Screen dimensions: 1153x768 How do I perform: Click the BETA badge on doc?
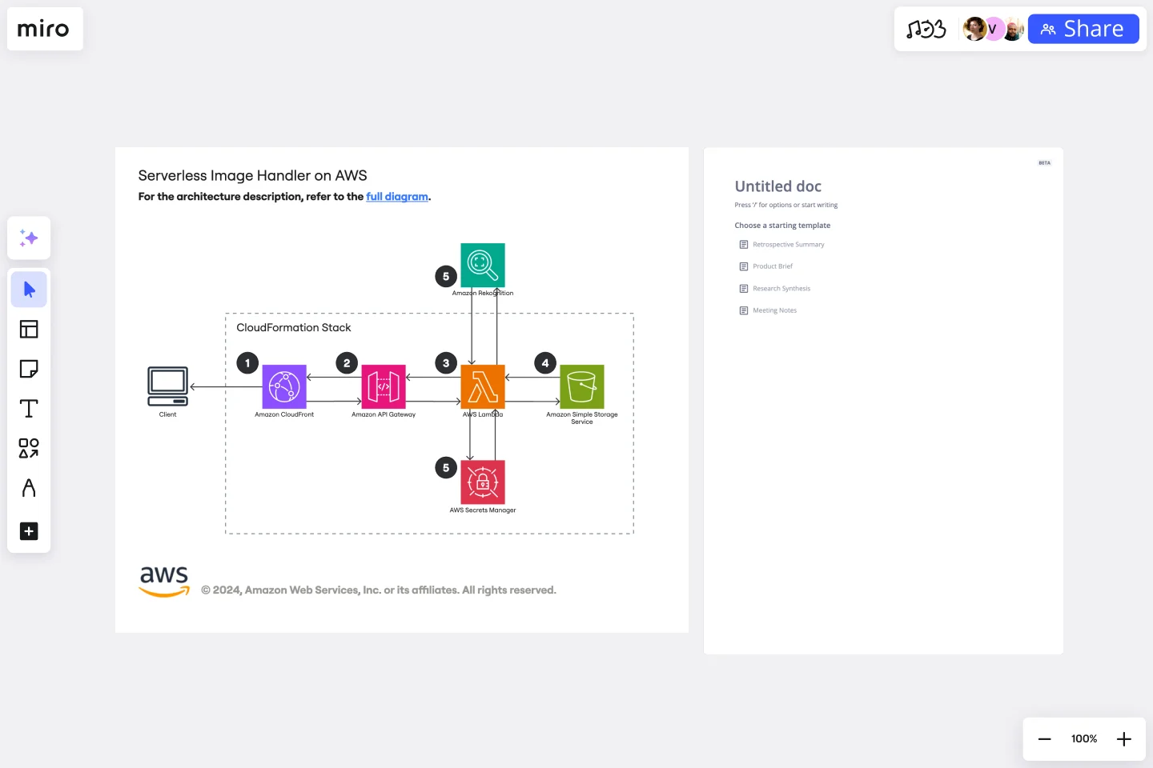pyautogui.click(x=1045, y=163)
